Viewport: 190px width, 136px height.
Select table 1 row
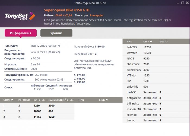(37, 106)
